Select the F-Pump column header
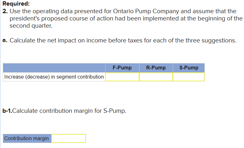 pyautogui.click(x=122, y=68)
